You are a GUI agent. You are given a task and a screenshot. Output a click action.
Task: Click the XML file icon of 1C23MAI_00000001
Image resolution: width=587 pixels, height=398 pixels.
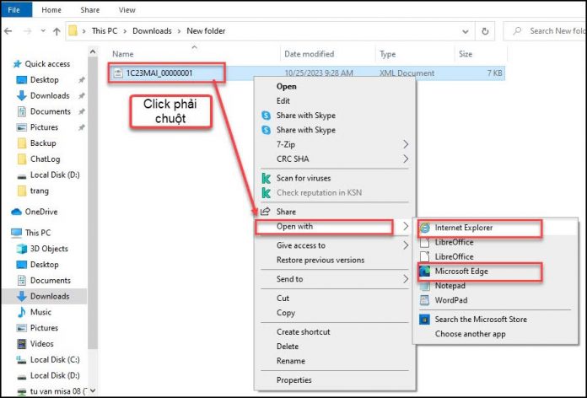click(118, 73)
